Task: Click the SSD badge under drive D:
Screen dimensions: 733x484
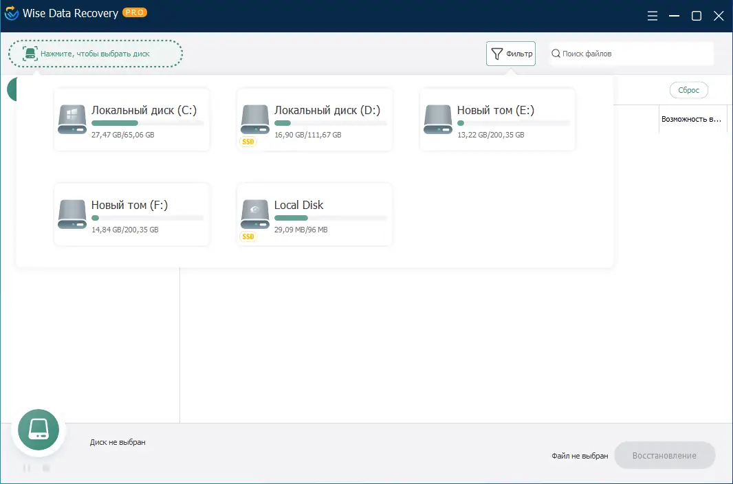Action: coord(248,142)
